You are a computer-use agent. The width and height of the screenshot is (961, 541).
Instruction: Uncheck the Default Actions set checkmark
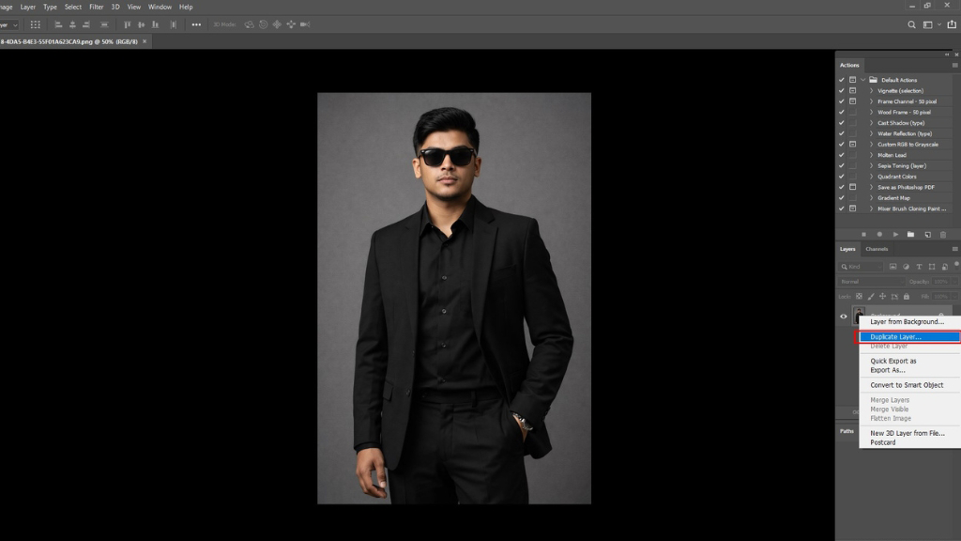point(842,80)
